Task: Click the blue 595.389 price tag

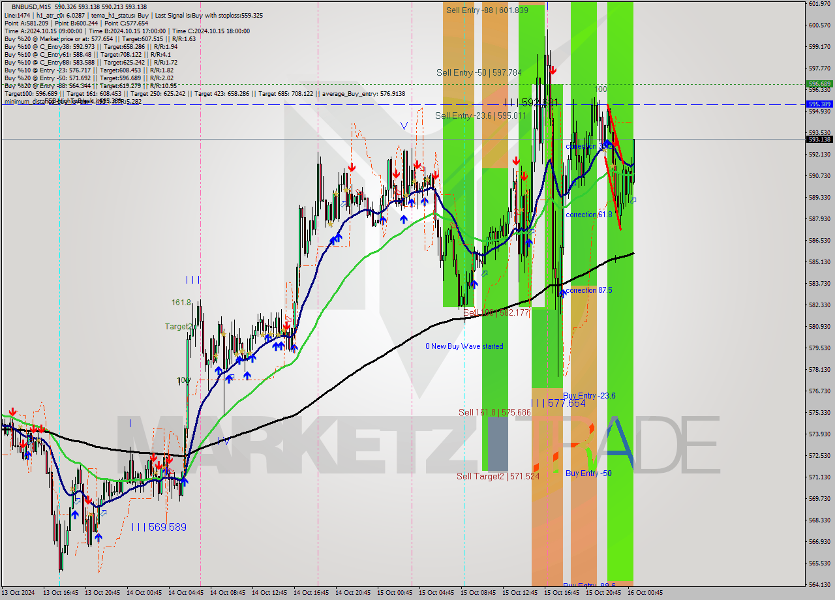Action: 819,104
